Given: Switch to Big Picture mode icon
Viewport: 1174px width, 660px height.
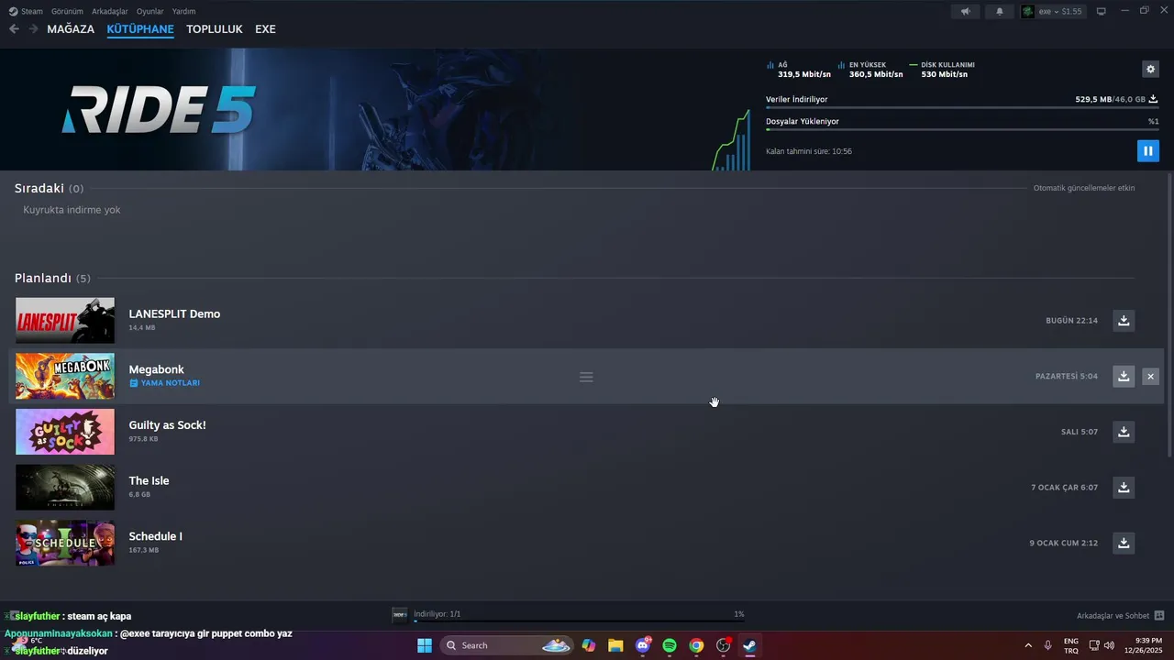Looking at the screenshot, I should [1102, 11].
